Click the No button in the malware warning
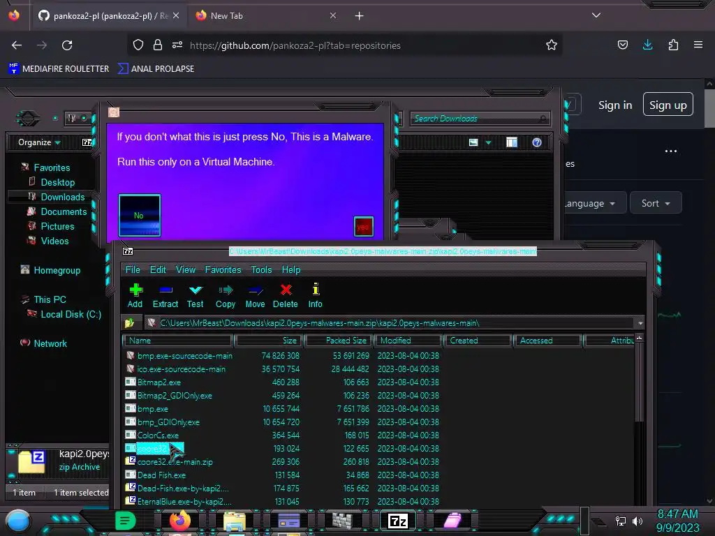The width and height of the screenshot is (715, 536). [140, 215]
